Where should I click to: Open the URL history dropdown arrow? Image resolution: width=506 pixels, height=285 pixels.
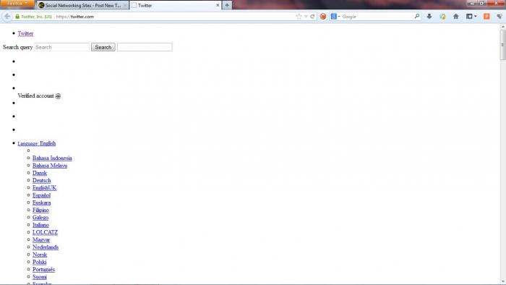(306, 17)
